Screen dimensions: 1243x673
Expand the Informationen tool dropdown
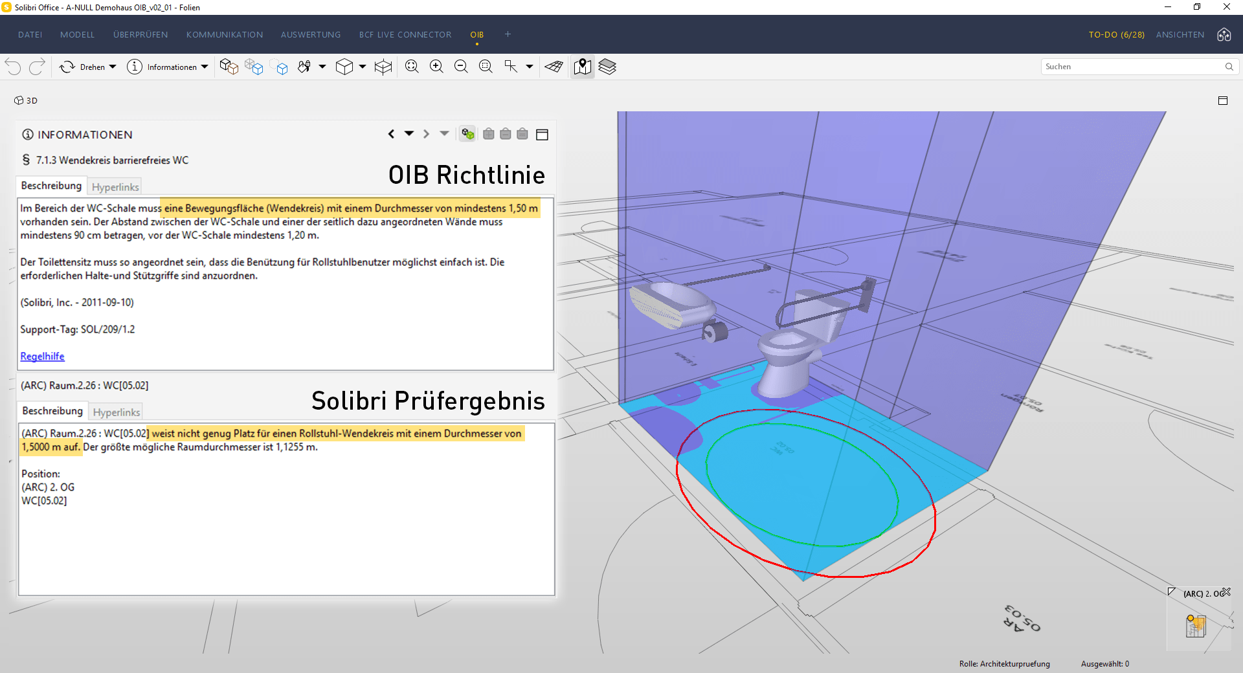205,67
